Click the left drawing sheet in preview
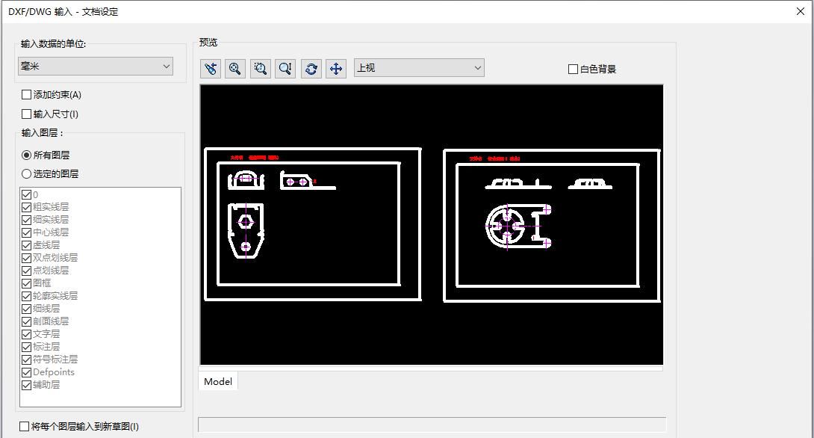This screenshot has width=814, height=438. click(312, 224)
